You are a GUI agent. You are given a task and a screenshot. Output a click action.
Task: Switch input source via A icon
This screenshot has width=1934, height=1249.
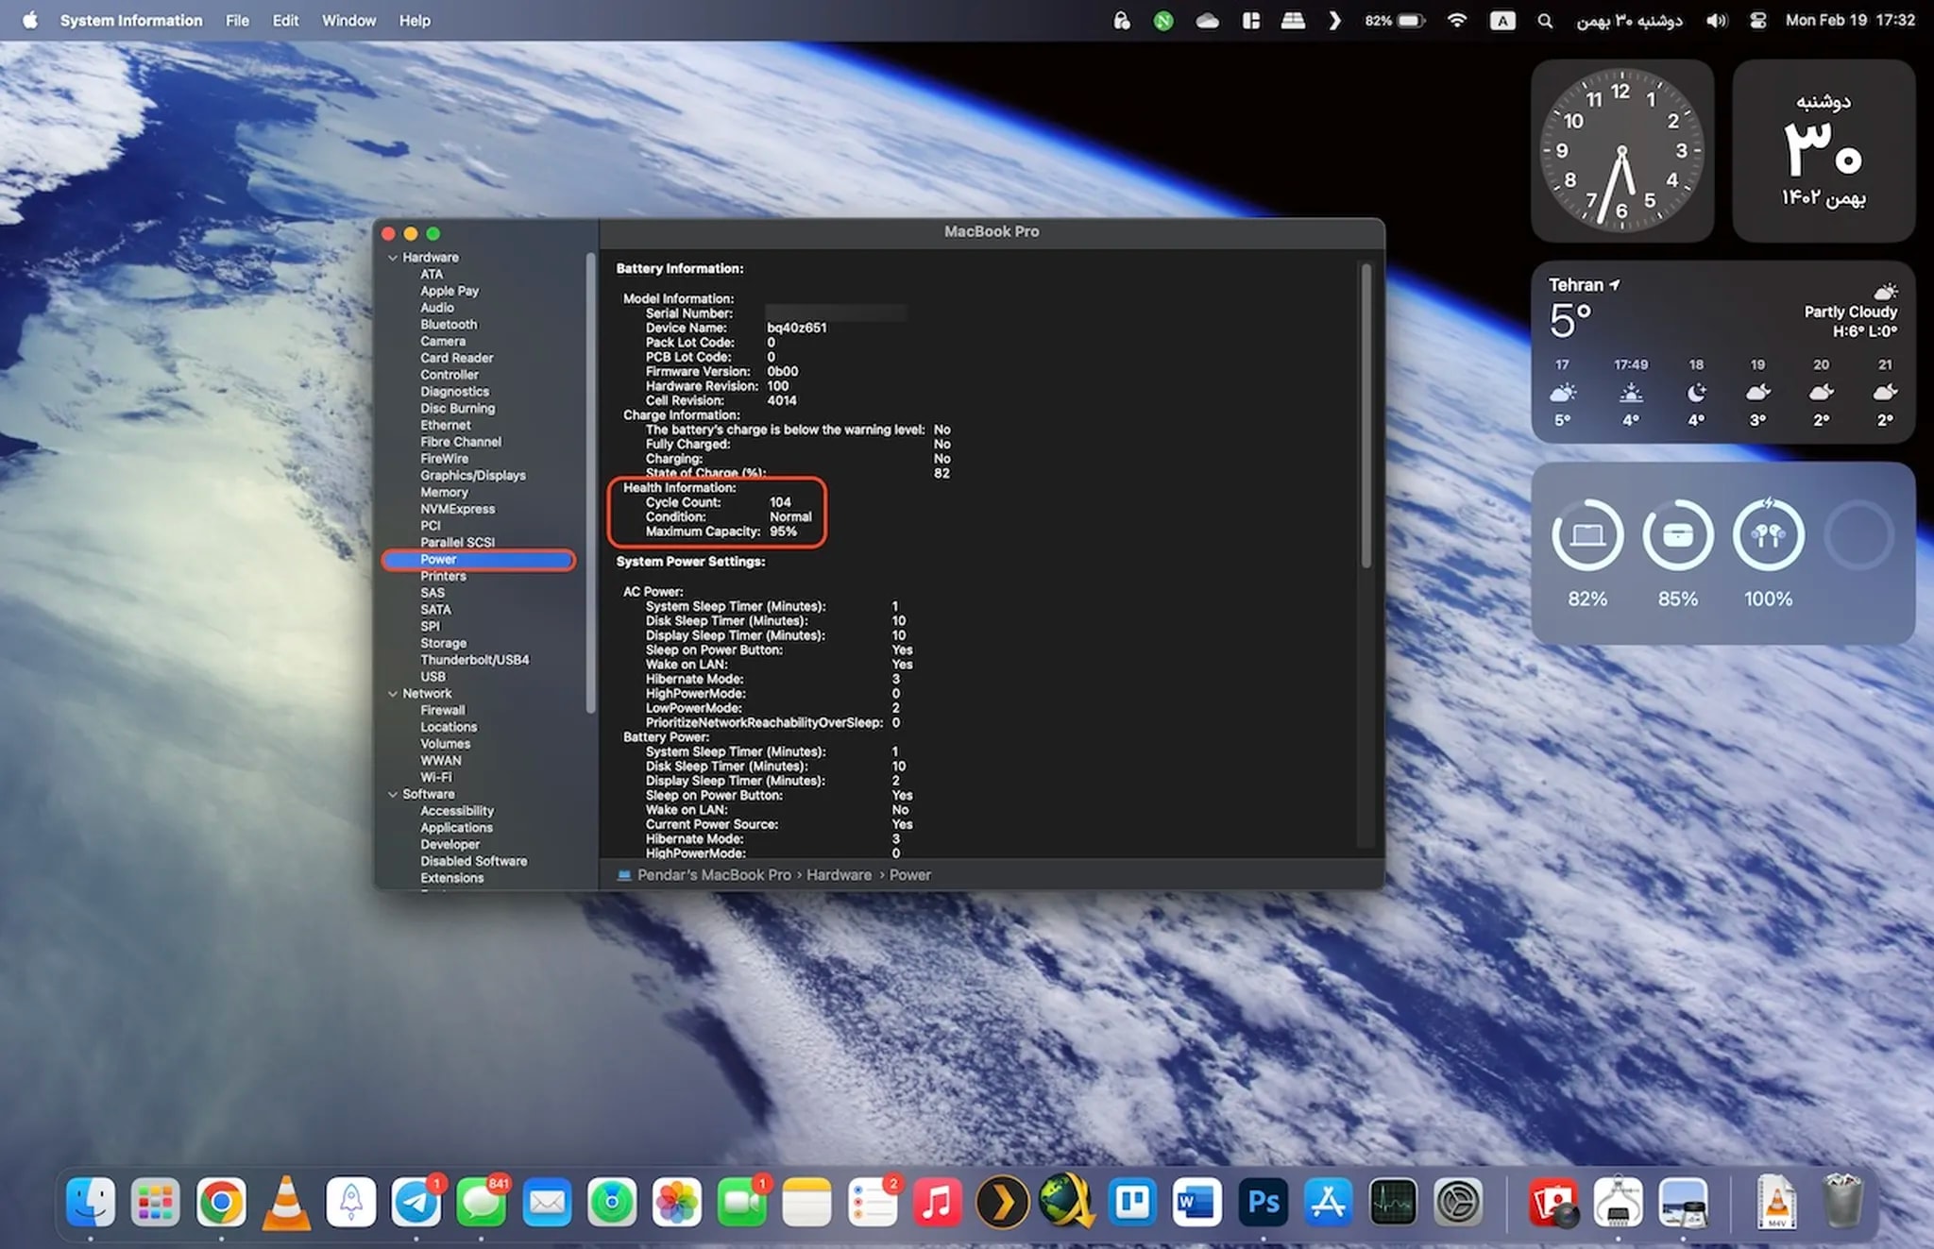click(x=1501, y=20)
